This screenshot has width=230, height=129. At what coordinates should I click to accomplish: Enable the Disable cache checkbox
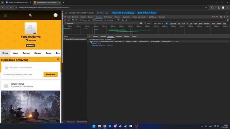tap(93, 20)
